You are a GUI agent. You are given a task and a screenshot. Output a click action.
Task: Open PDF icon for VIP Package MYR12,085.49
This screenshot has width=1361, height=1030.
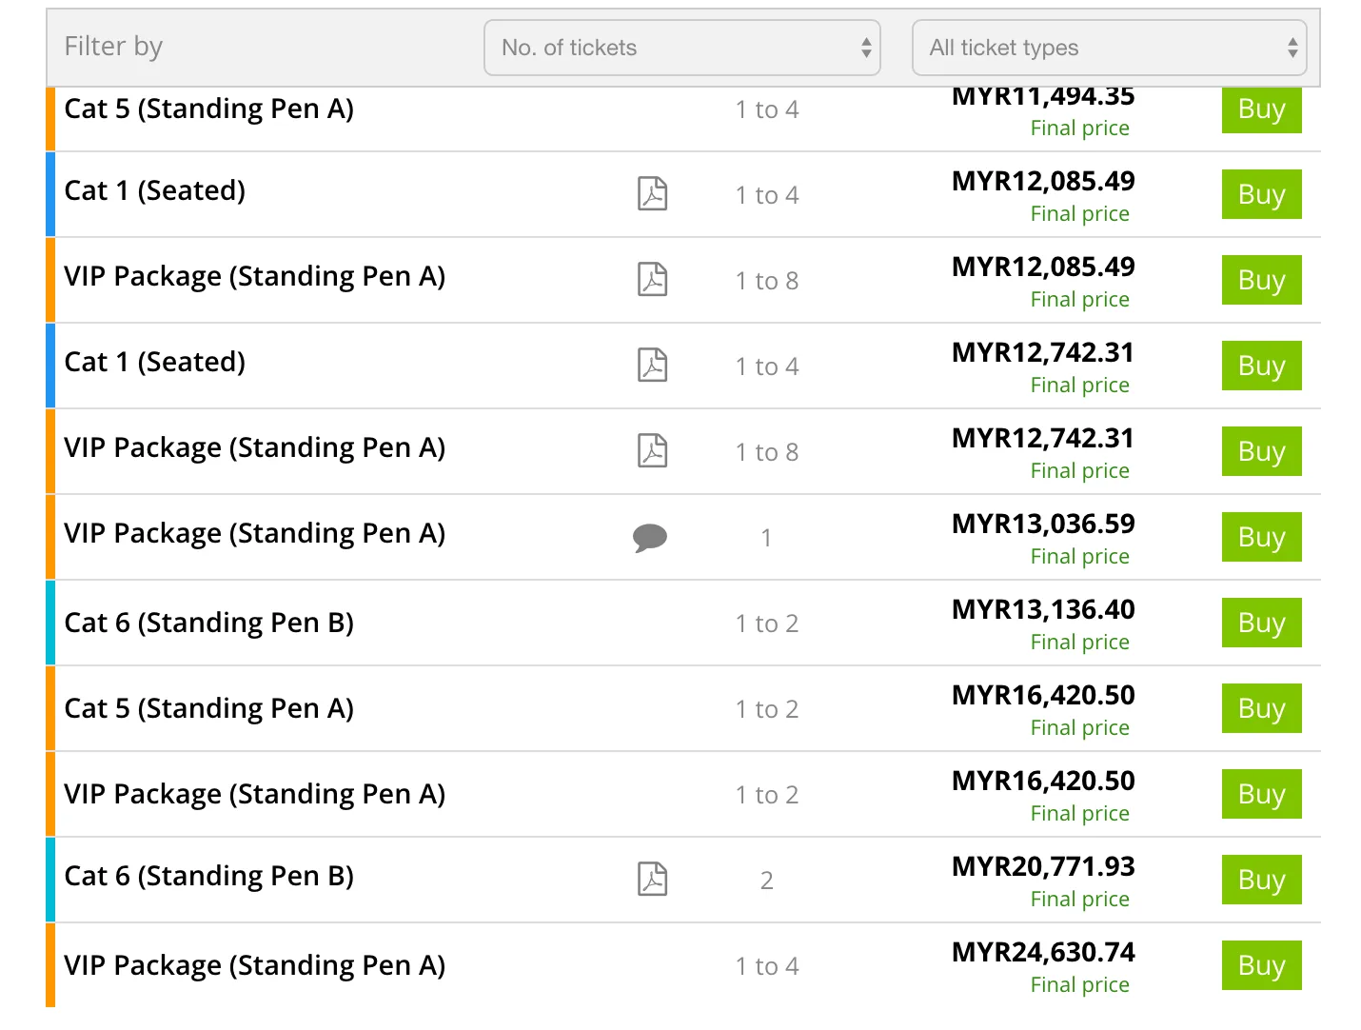point(652,280)
